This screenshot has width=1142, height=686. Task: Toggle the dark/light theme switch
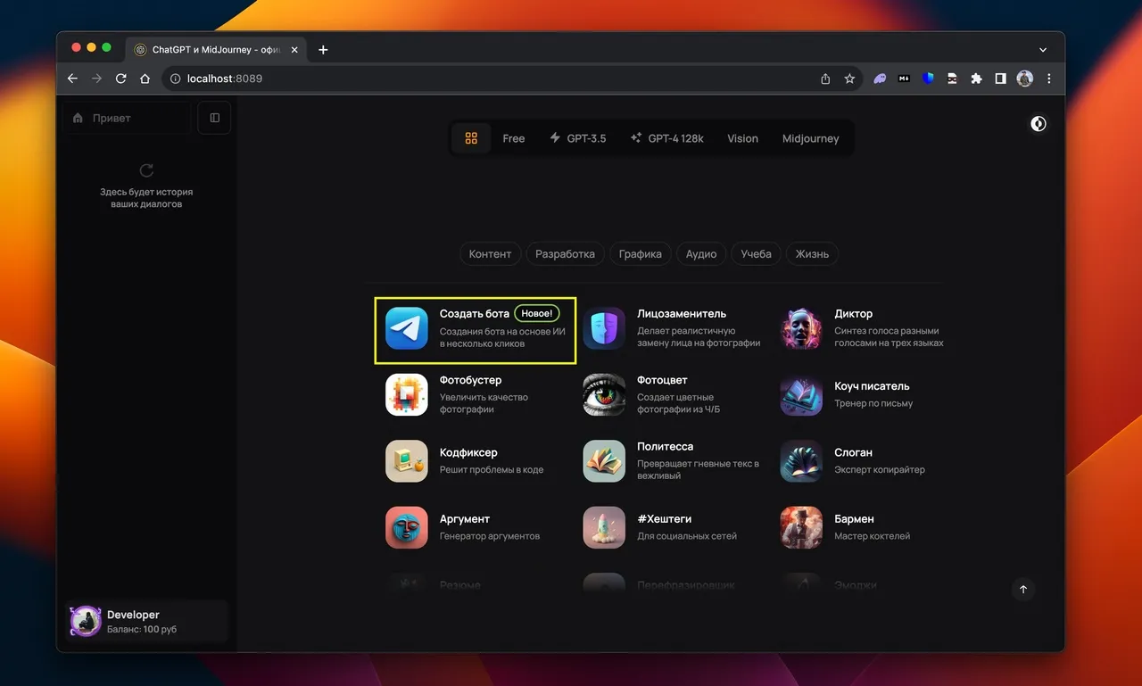click(1039, 124)
